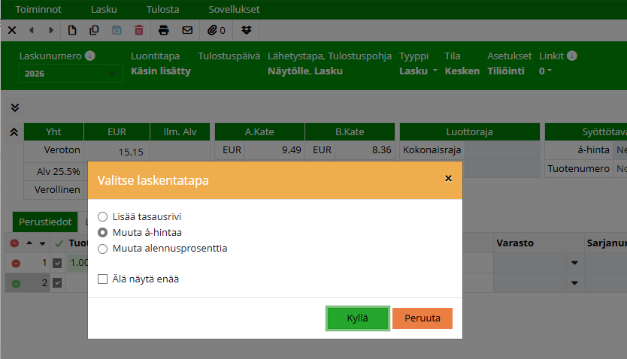This screenshot has width=627, height=359.
Task: Open the Toiminnot menu
Action: [38, 10]
